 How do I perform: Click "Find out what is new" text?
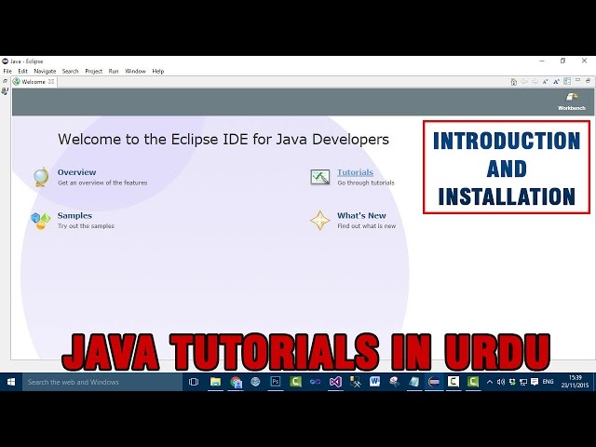pyautogui.click(x=366, y=226)
